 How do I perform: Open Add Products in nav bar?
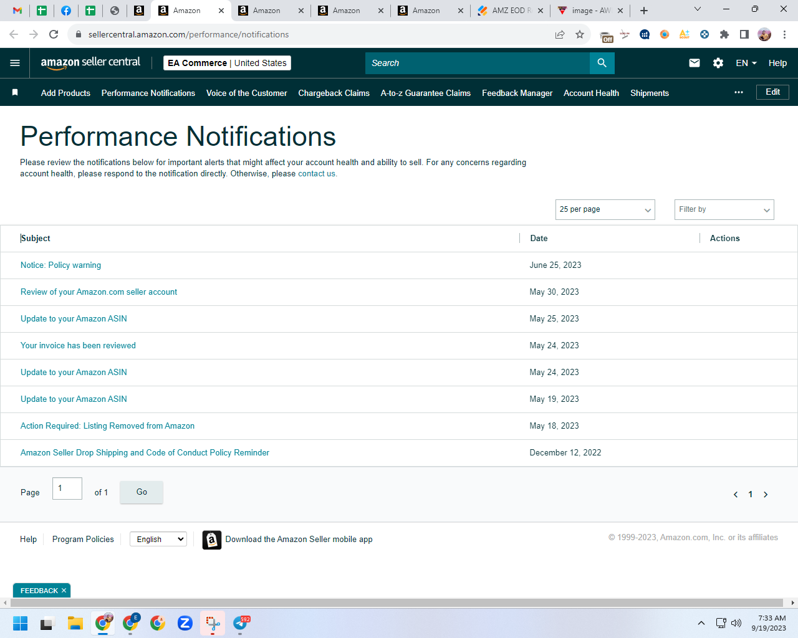[x=65, y=93]
